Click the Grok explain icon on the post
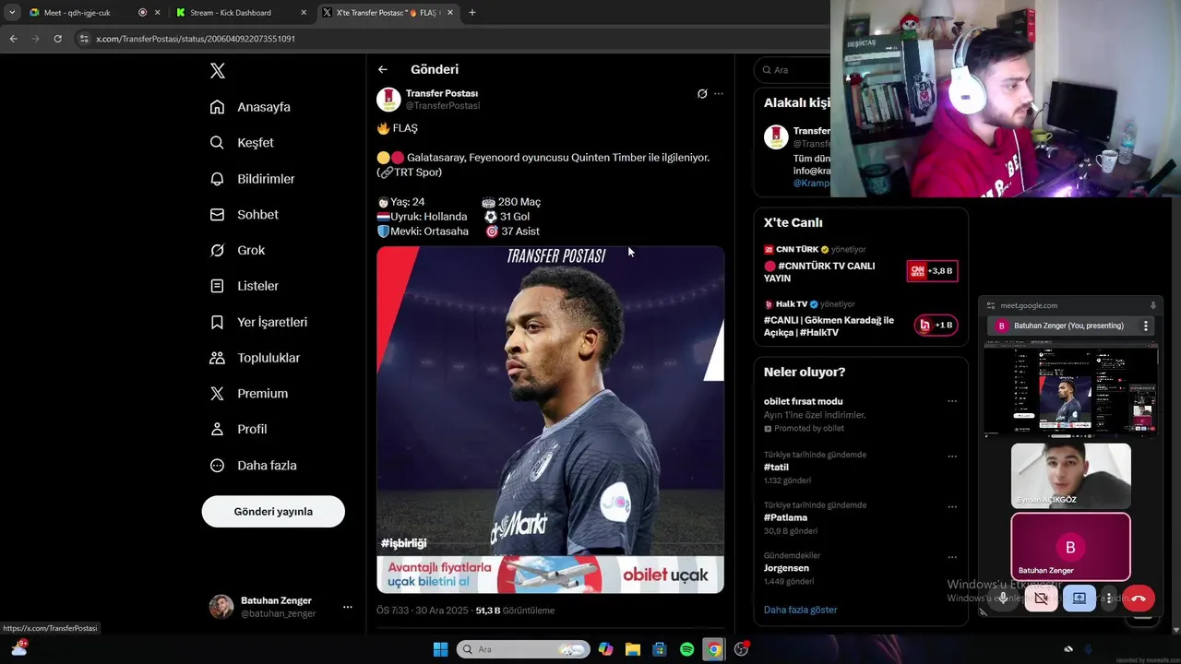The height and width of the screenshot is (664, 1181). (702, 93)
